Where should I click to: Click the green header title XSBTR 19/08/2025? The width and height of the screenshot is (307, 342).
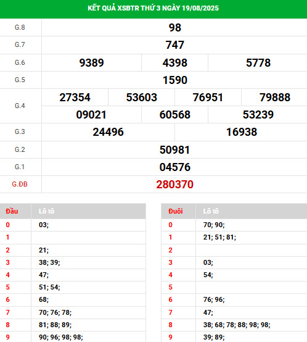point(153,8)
